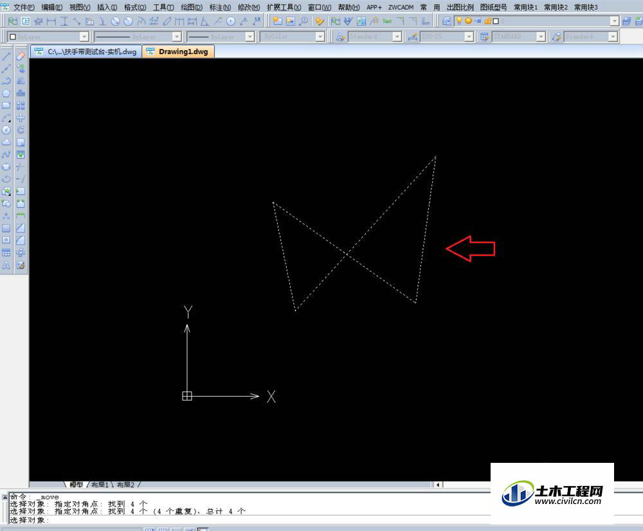Select the Ellipse drawing tool

pyautogui.click(x=6, y=167)
